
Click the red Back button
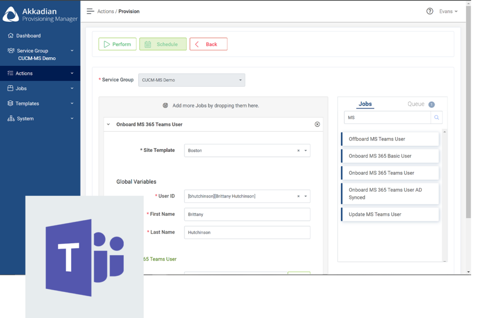208,44
